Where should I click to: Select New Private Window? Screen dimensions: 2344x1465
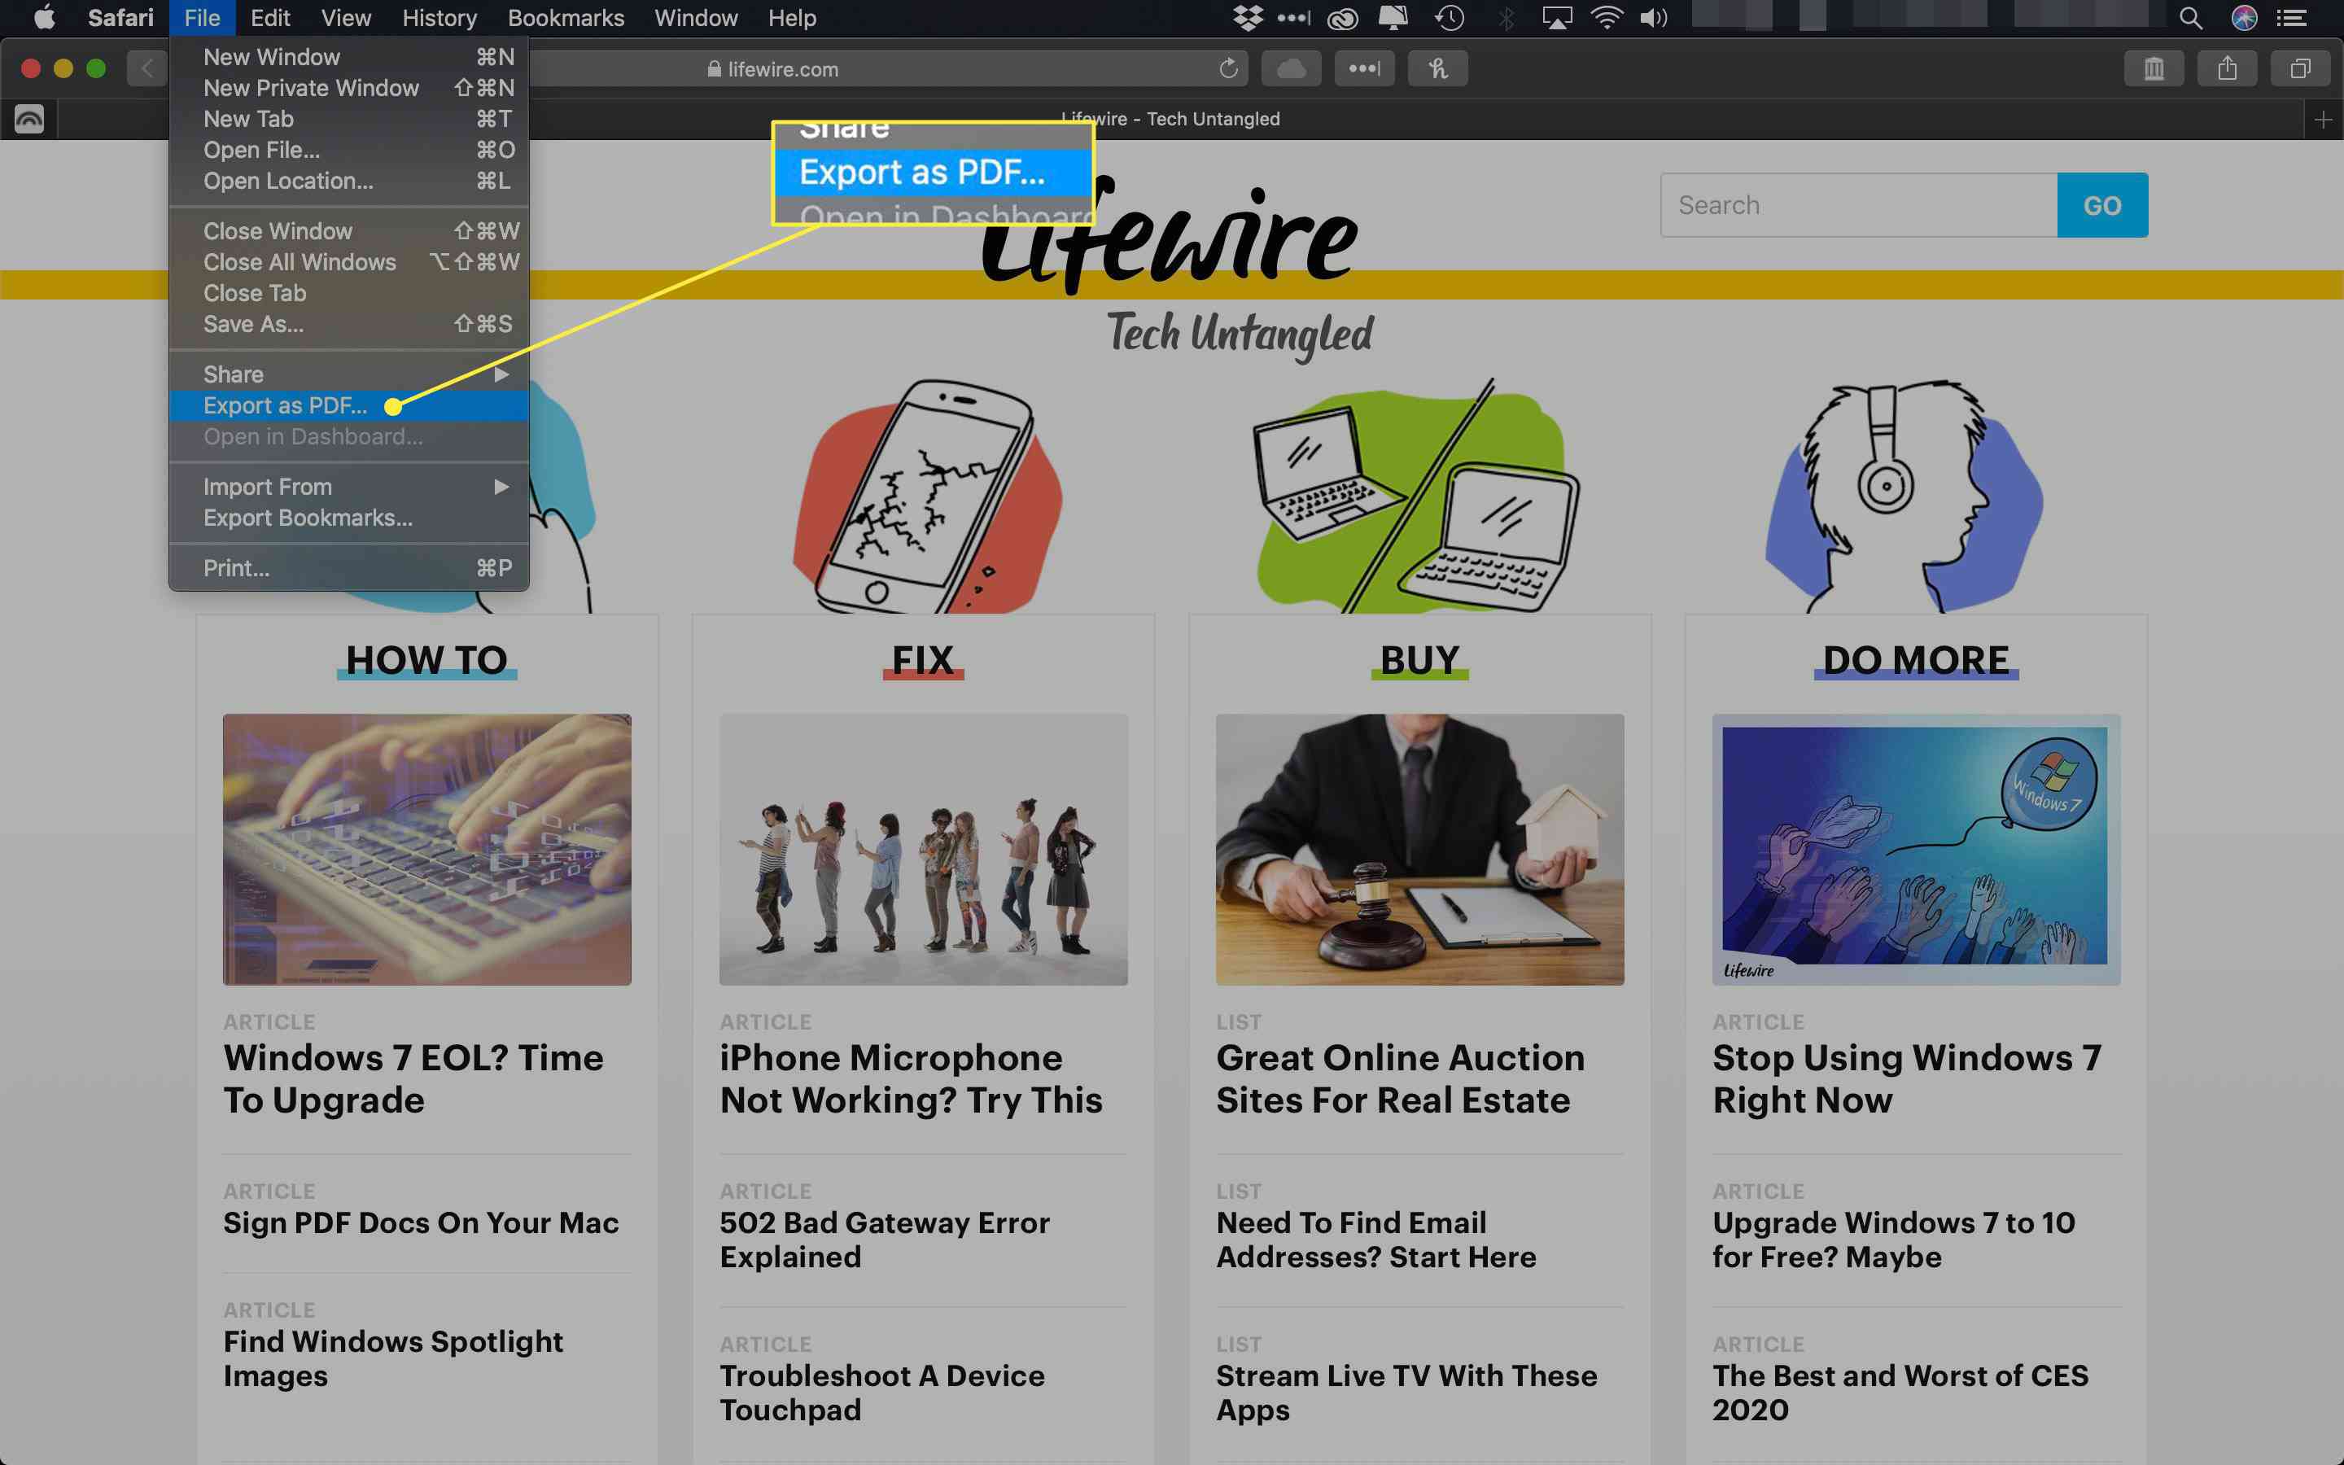348,88
